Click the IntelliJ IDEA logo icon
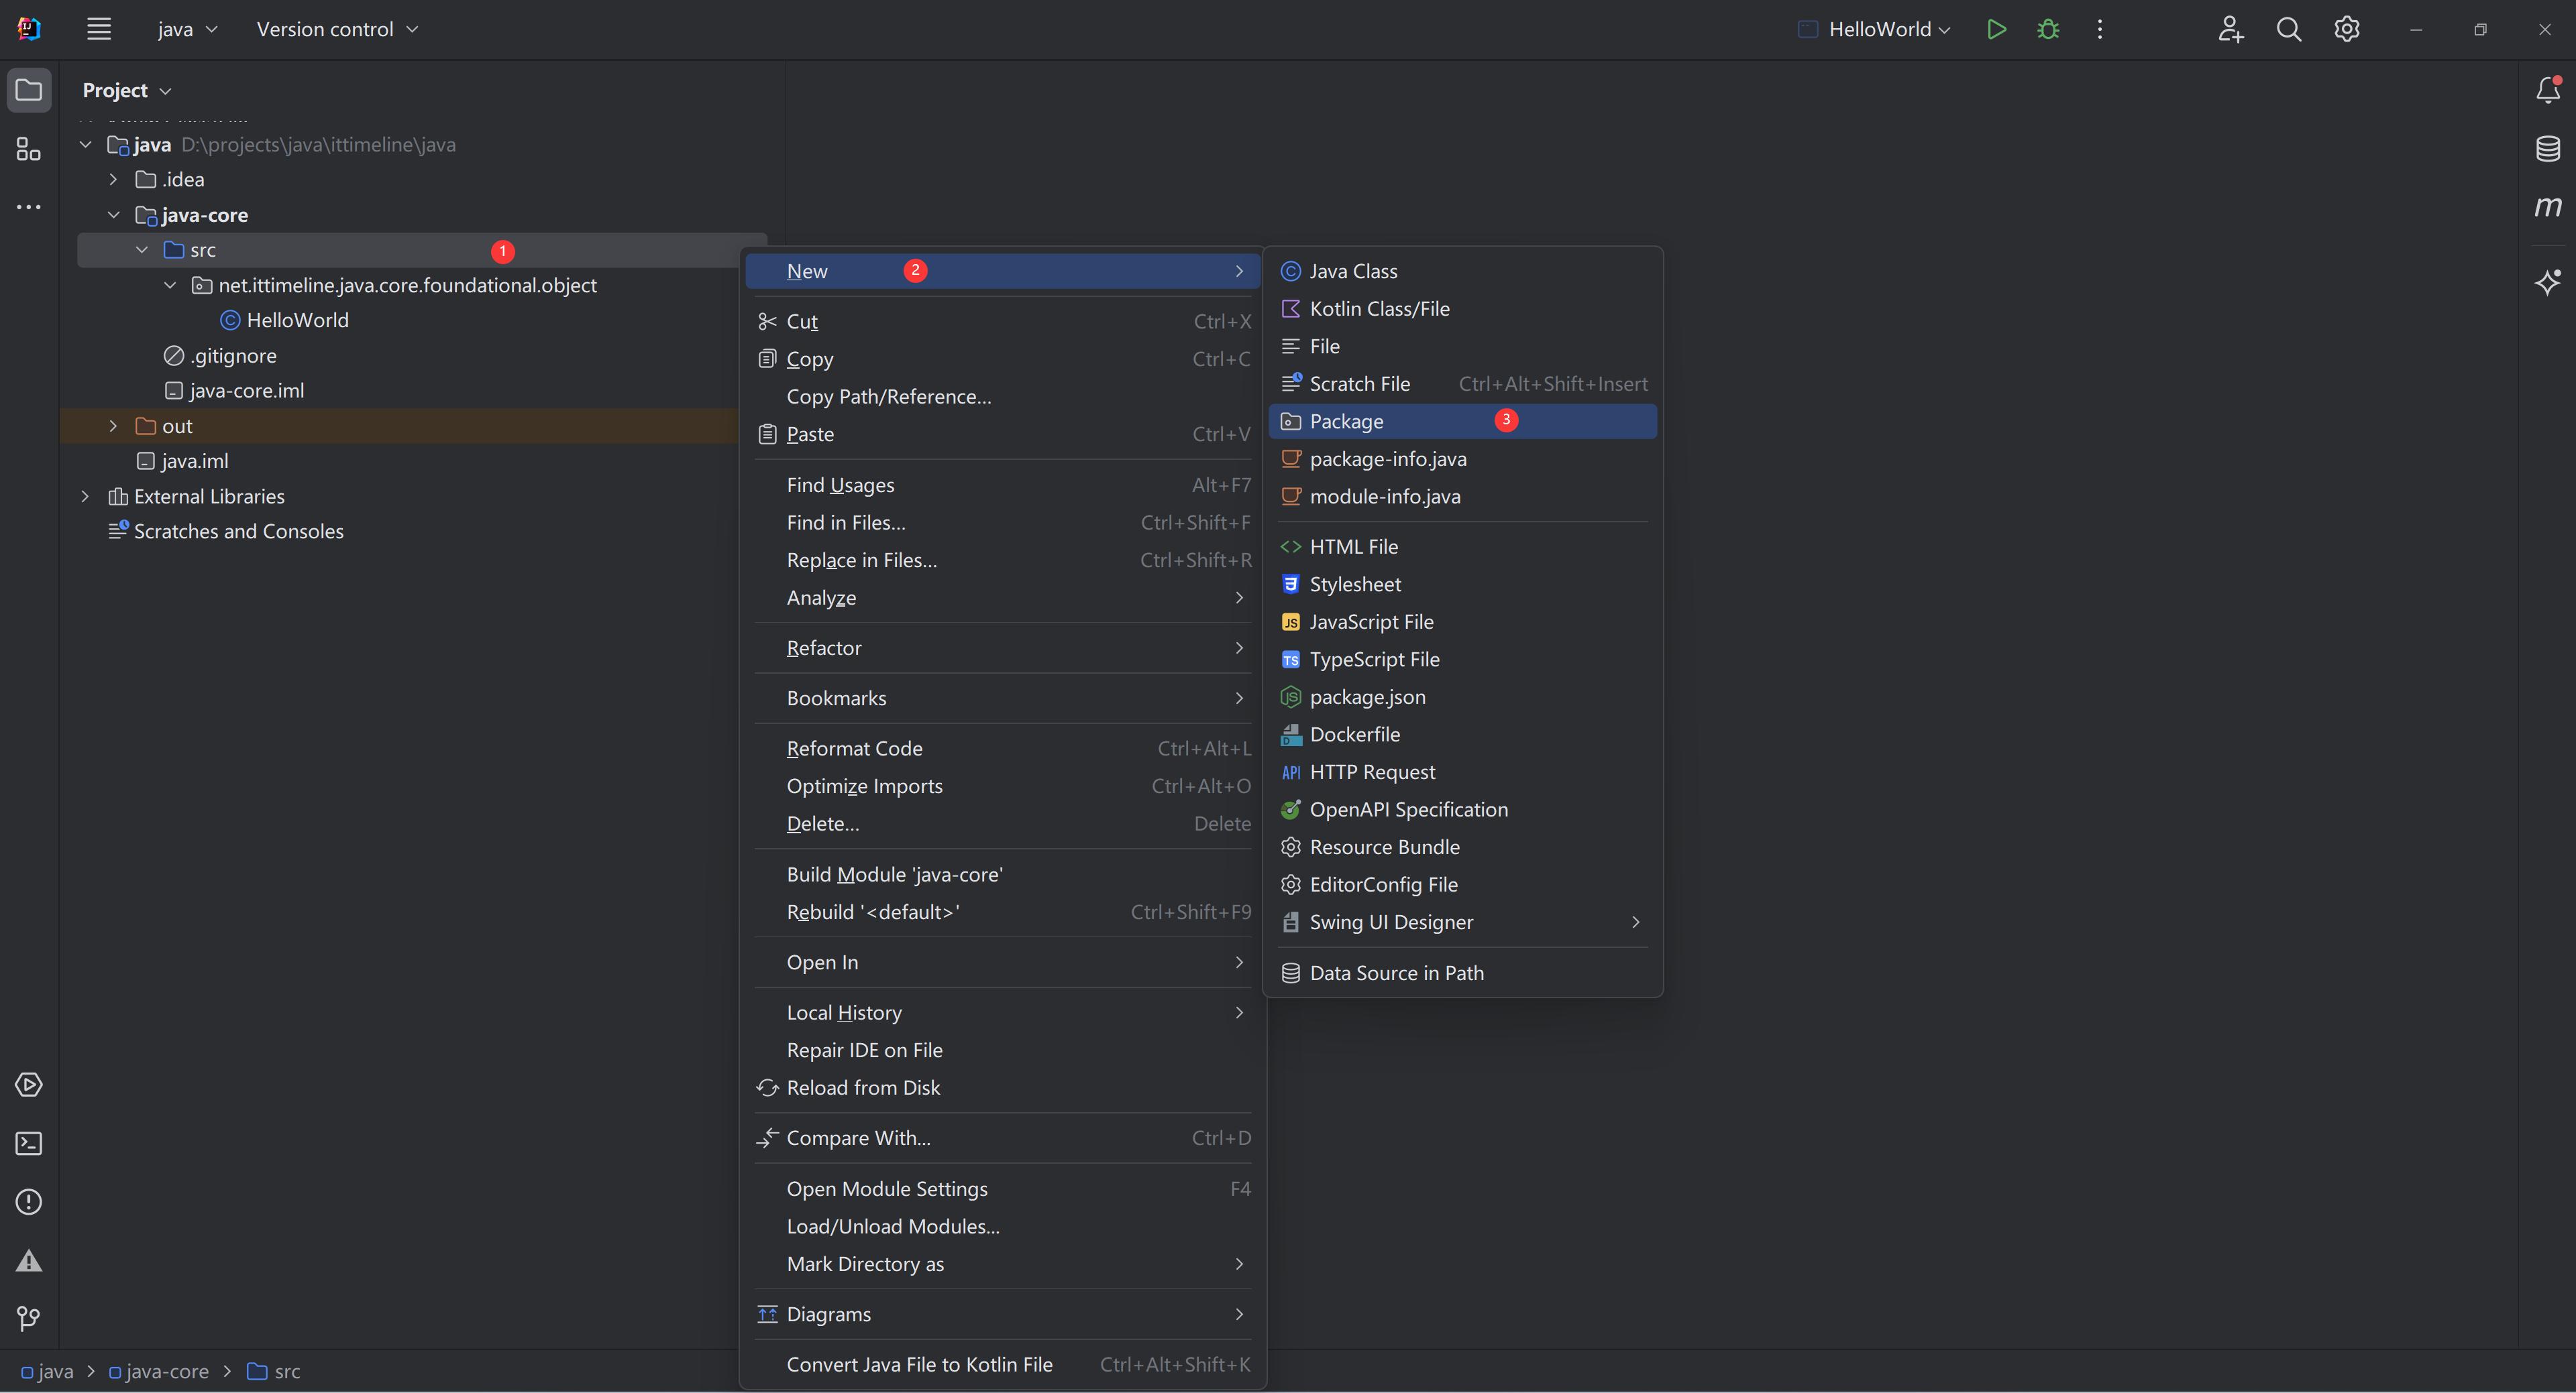2576x1393 pixels. pos(29,29)
